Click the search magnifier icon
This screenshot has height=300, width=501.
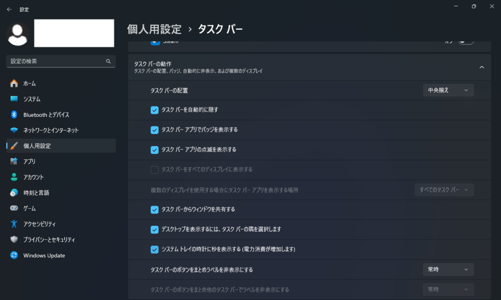[108, 61]
